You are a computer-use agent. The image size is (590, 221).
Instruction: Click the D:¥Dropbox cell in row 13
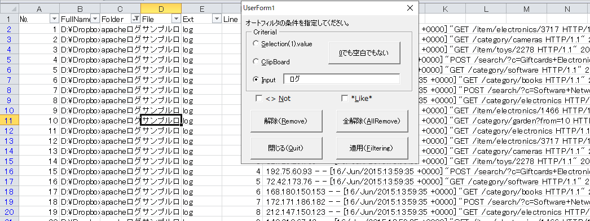click(80, 141)
